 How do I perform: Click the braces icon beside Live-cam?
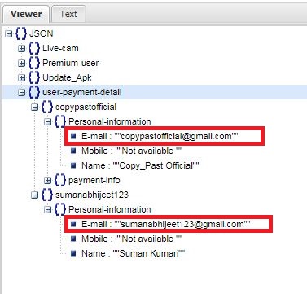coord(34,48)
